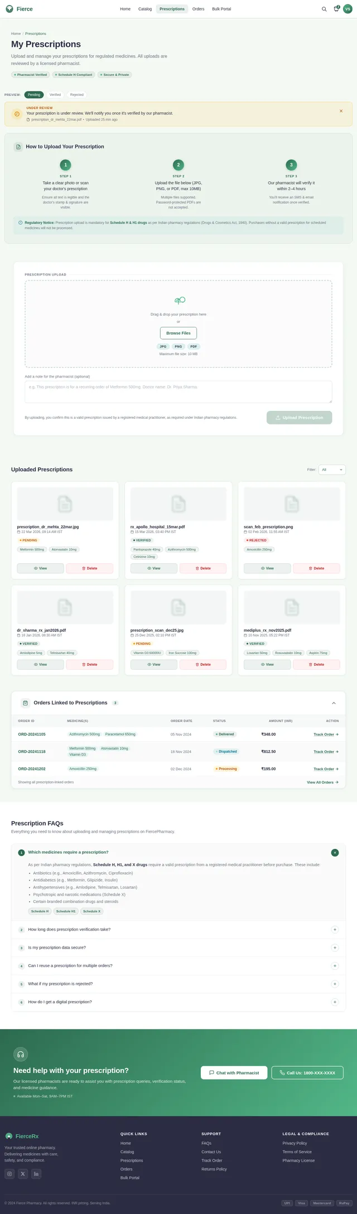Click the Browse Files button

point(178,333)
